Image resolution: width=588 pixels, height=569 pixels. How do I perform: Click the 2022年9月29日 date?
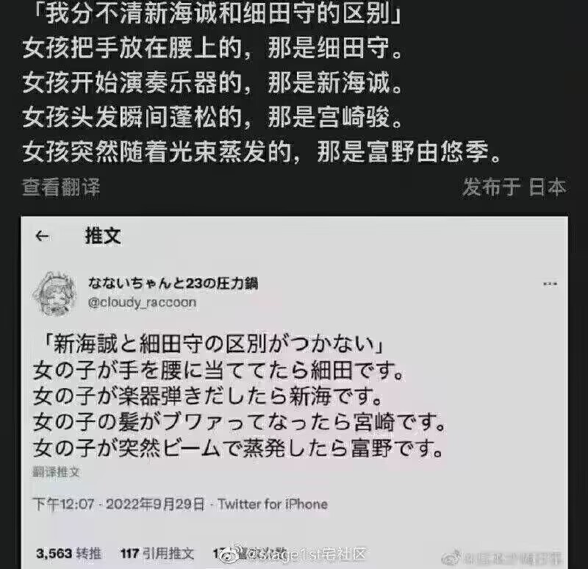(155, 504)
